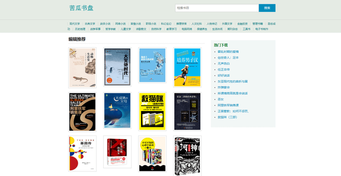The width and height of the screenshot is (341, 176).
Task: Open the dark four-book collection cover
Action: 188,111
